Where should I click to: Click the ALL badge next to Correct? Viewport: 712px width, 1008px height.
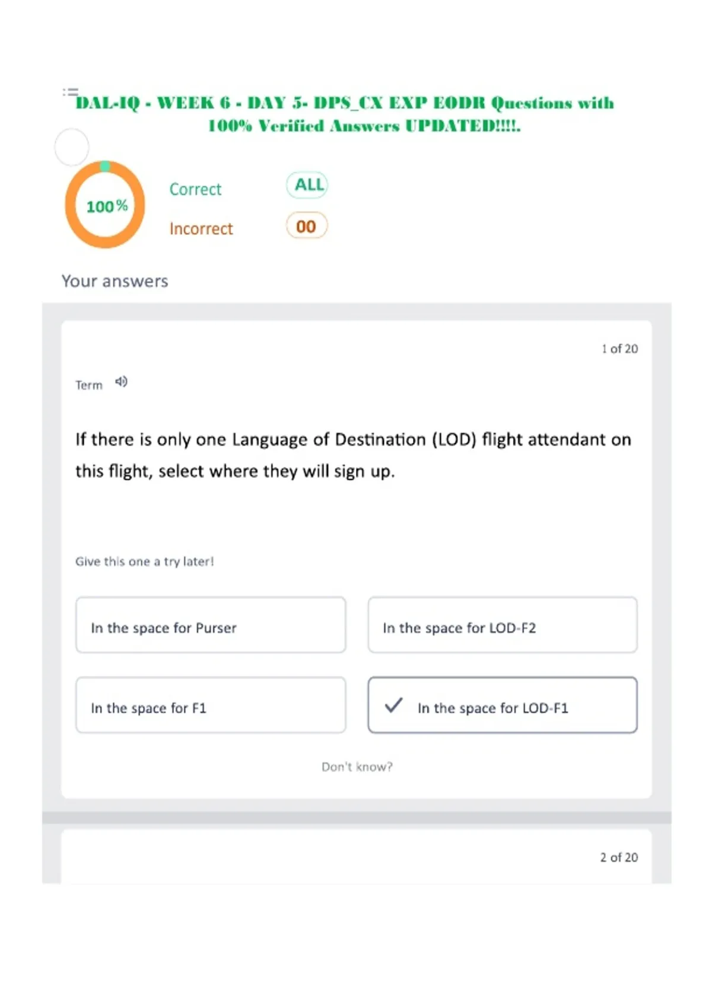307,185
